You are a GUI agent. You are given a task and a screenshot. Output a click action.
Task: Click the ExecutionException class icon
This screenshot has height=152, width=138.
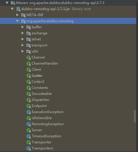(x=28, y=112)
